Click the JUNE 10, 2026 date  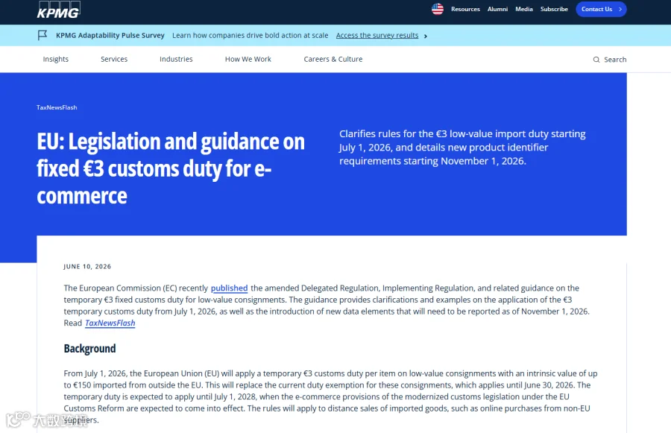[x=87, y=267]
